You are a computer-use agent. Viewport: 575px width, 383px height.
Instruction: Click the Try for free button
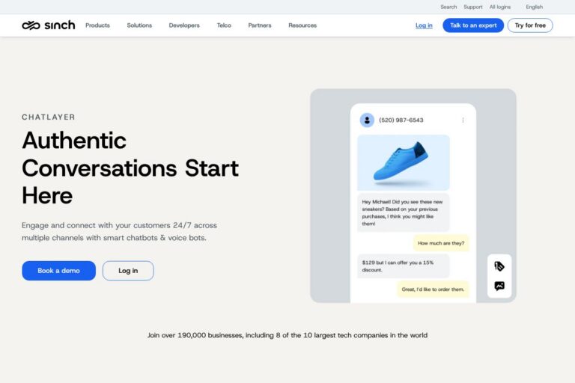(x=530, y=25)
